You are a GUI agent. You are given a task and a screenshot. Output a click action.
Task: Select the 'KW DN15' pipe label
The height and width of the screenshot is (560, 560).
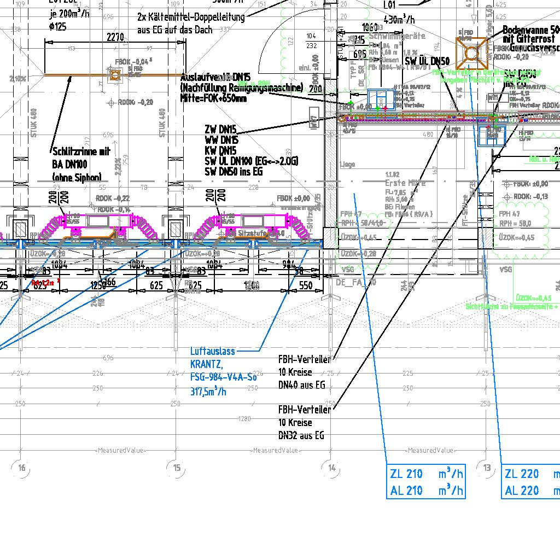point(220,150)
